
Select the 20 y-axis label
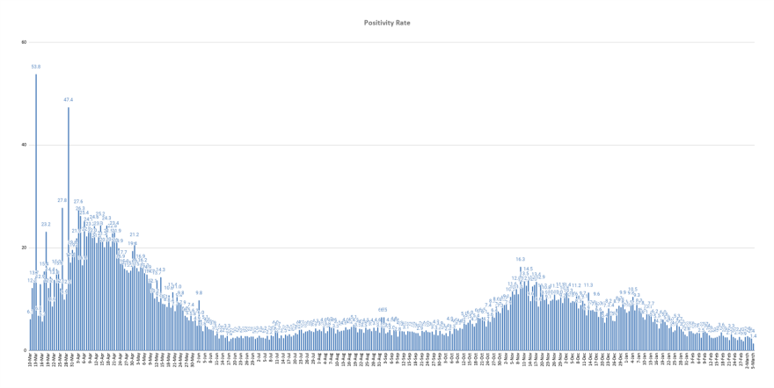click(x=24, y=248)
